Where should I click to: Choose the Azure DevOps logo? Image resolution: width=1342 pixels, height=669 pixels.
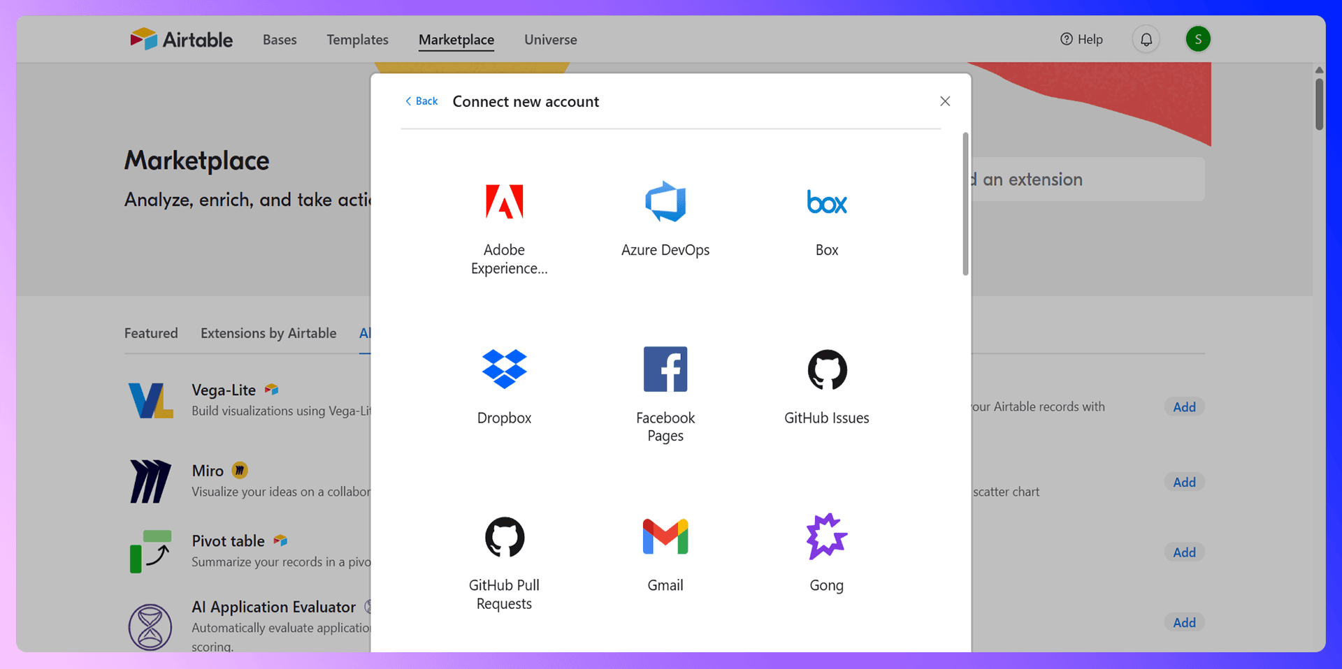click(665, 202)
